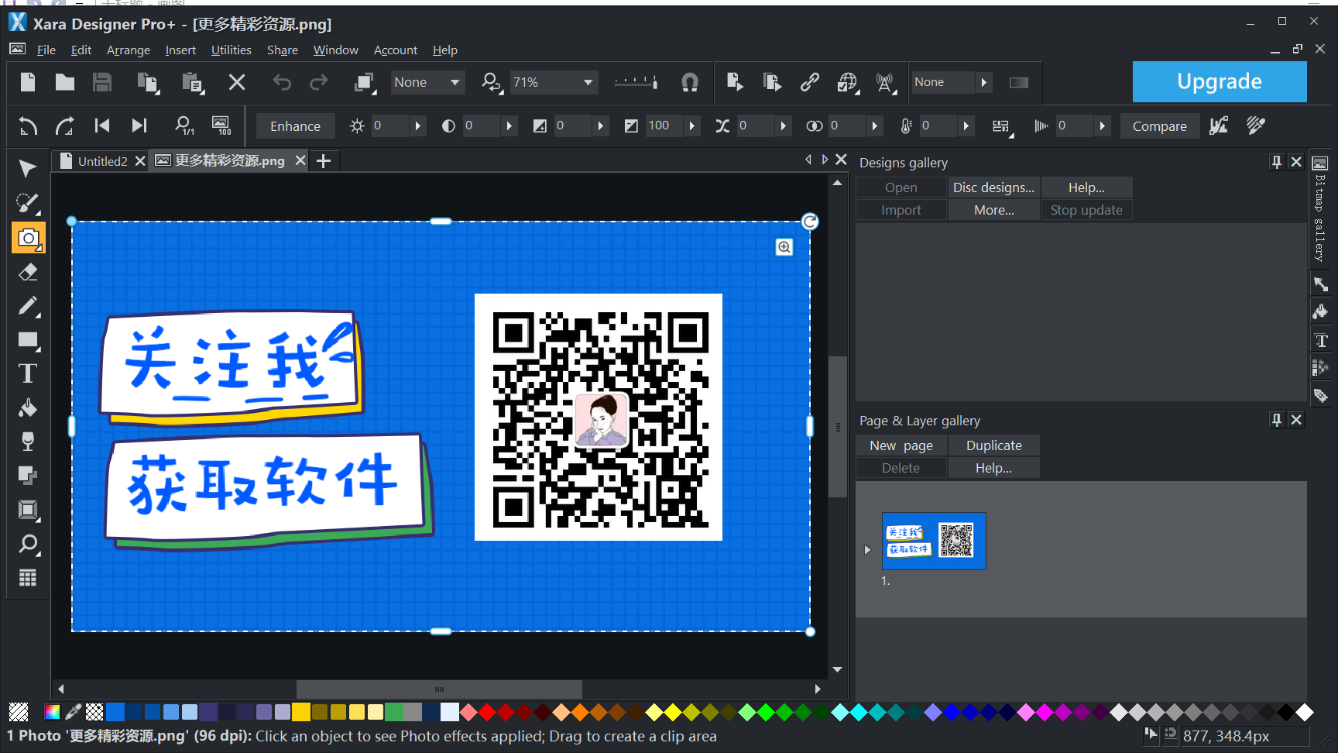Pick the Transparency glass tool
The image size is (1338, 753).
click(28, 442)
